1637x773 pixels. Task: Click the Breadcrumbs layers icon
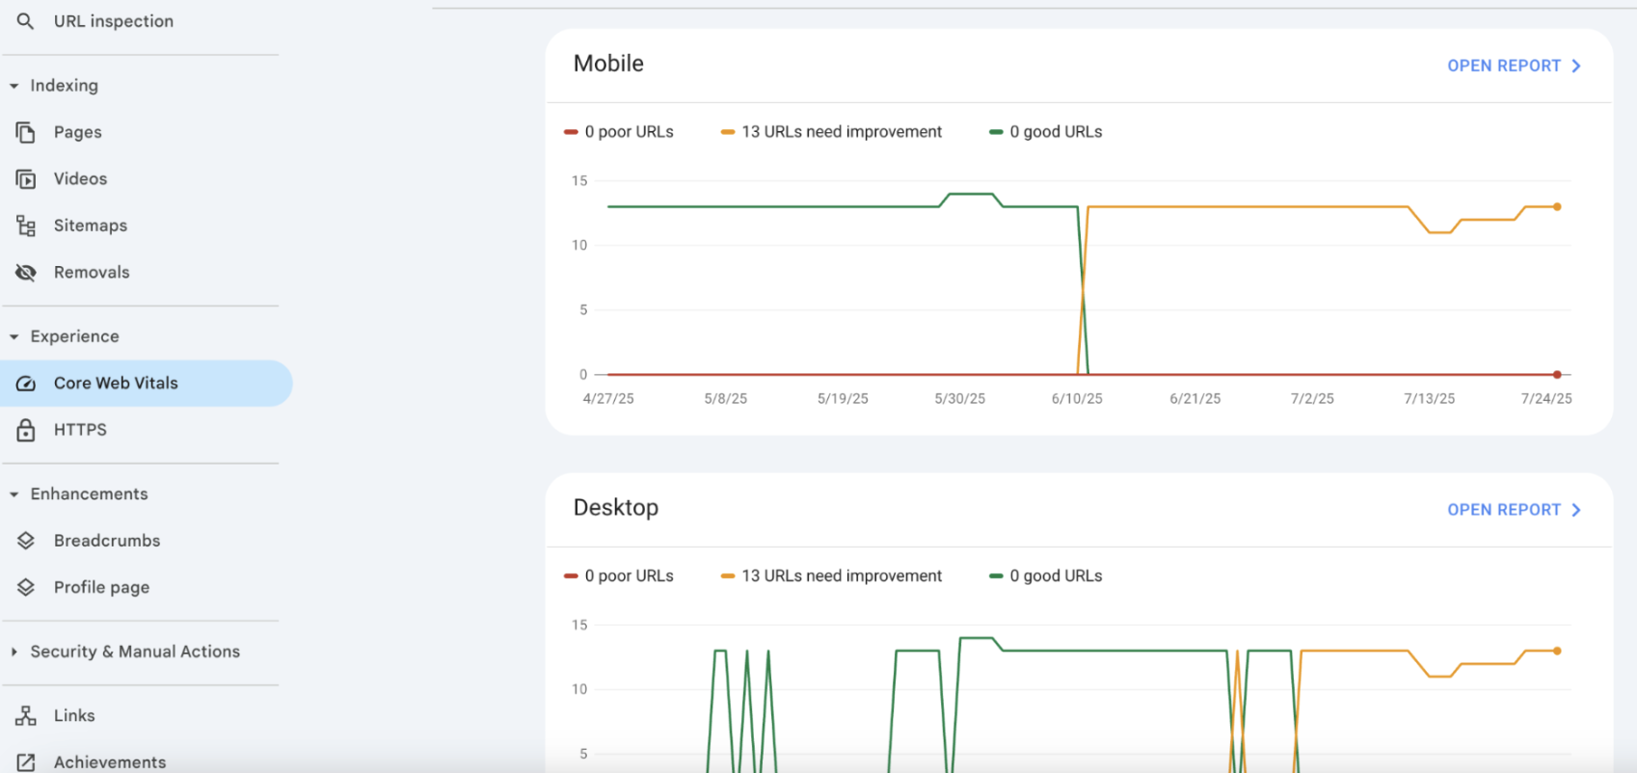26,541
